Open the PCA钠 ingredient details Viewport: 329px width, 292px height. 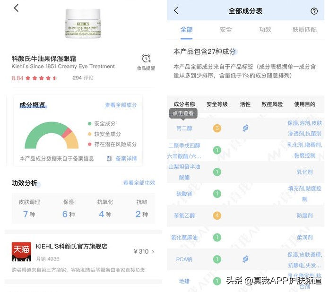tap(184, 259)
